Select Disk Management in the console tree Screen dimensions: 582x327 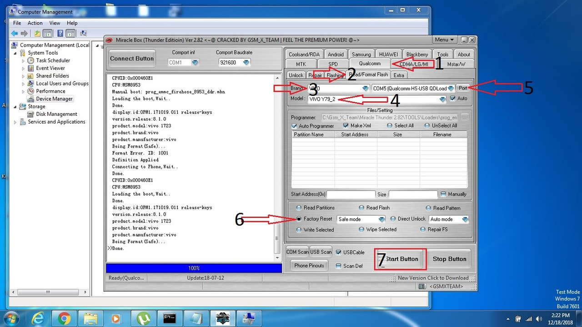56,114
